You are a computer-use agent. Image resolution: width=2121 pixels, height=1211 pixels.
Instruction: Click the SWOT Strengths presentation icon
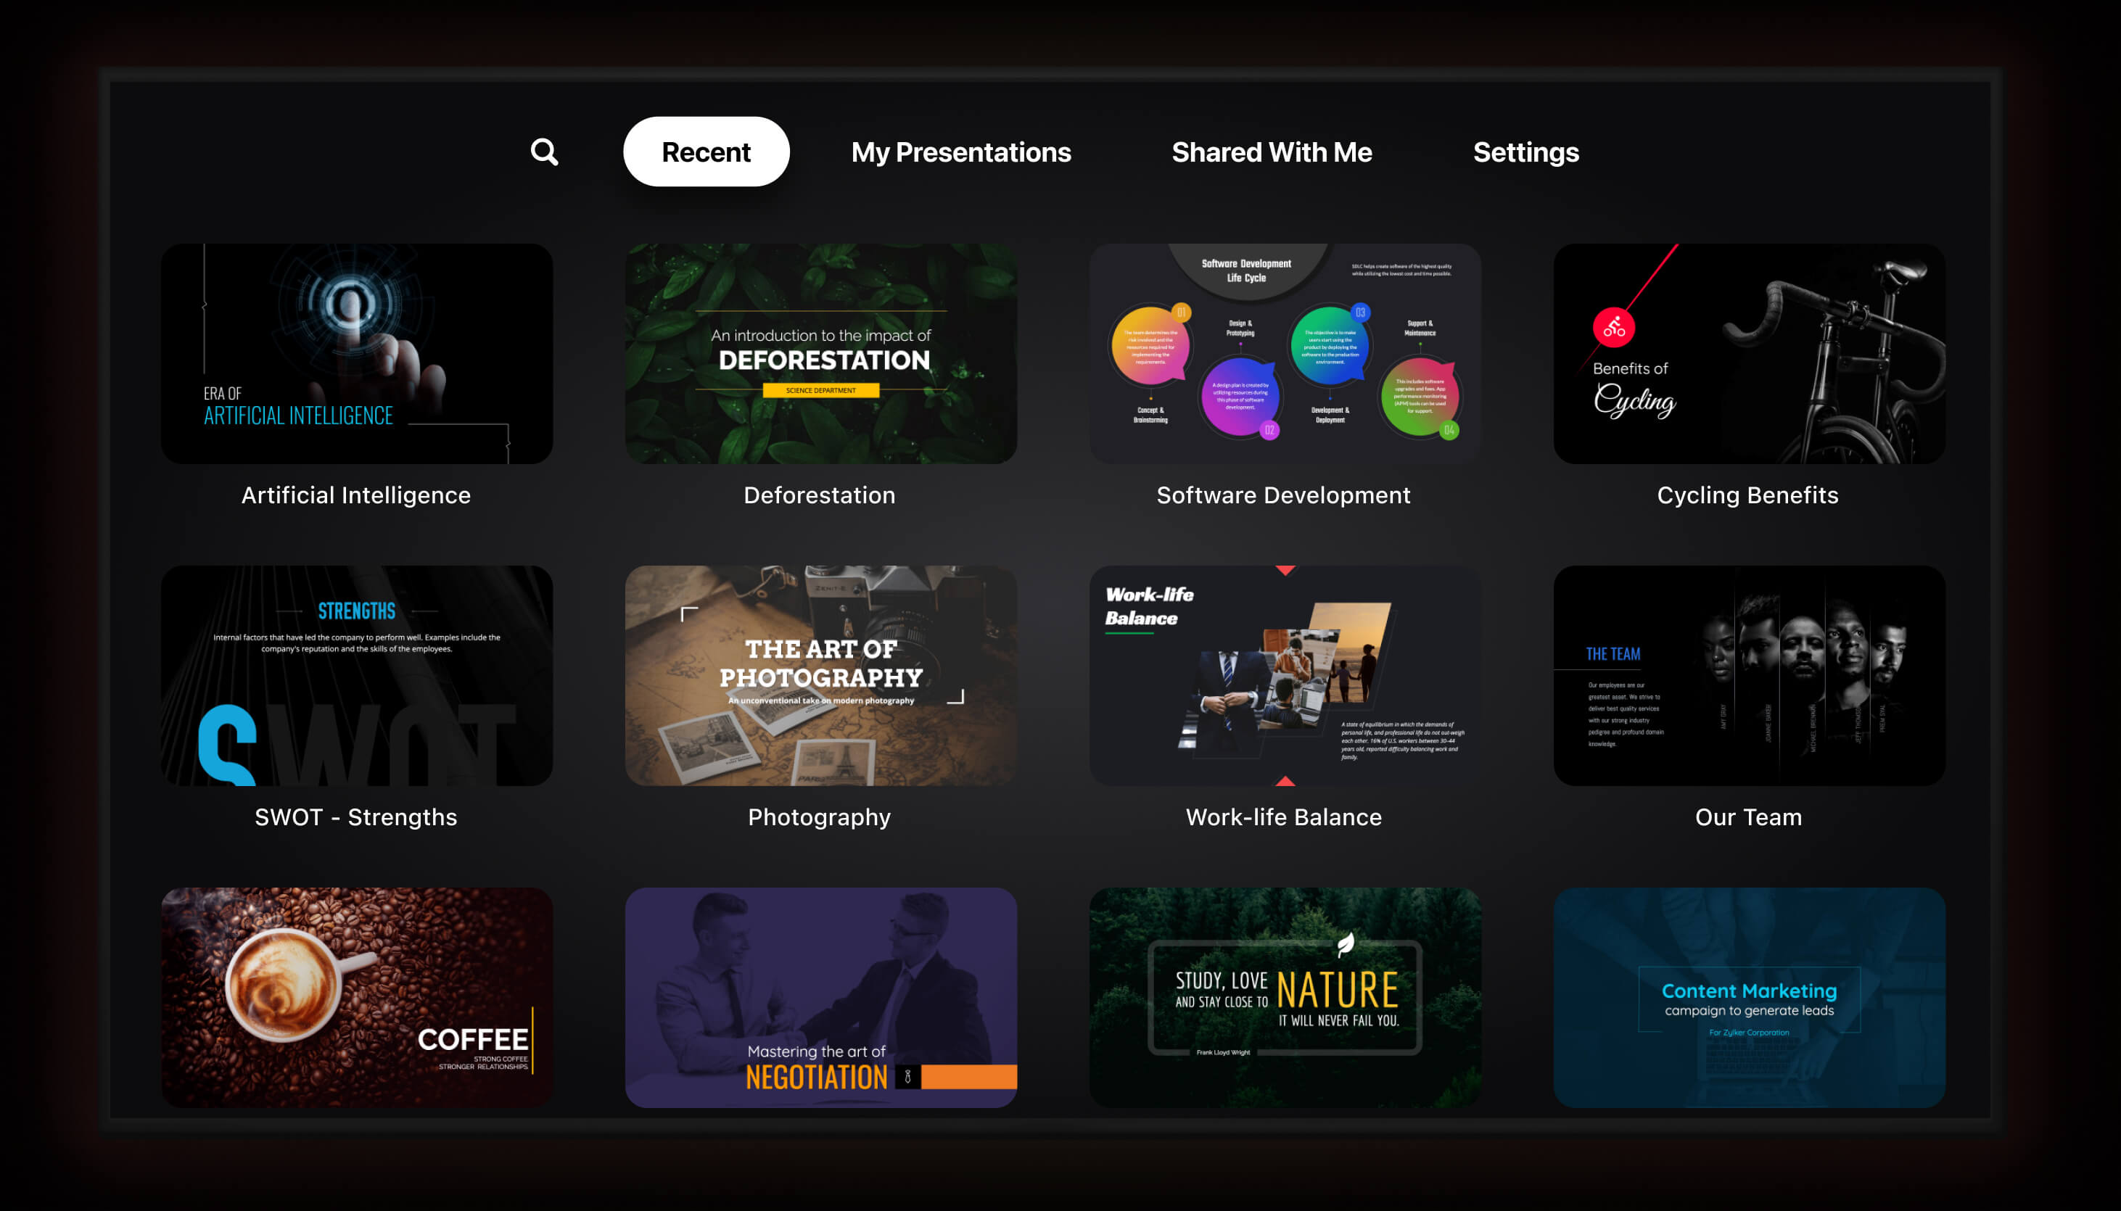357,674
